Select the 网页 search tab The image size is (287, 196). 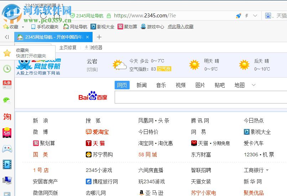[x=122, y=85]
